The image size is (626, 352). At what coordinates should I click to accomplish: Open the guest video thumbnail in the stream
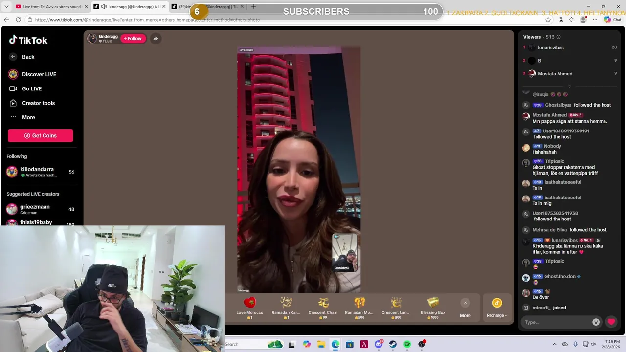click(x=344, y=253)
